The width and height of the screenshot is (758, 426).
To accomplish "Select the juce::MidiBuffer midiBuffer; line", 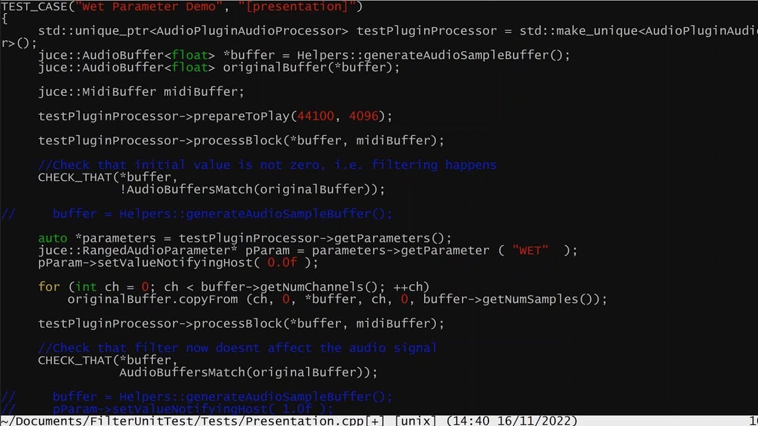I will (x=141, y=92).
